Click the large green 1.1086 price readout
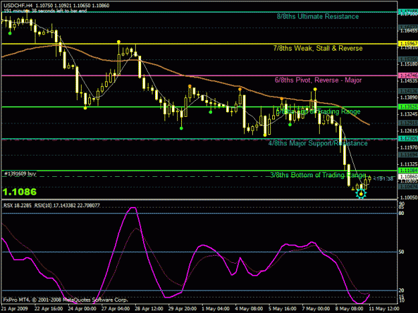 point(19,192)
